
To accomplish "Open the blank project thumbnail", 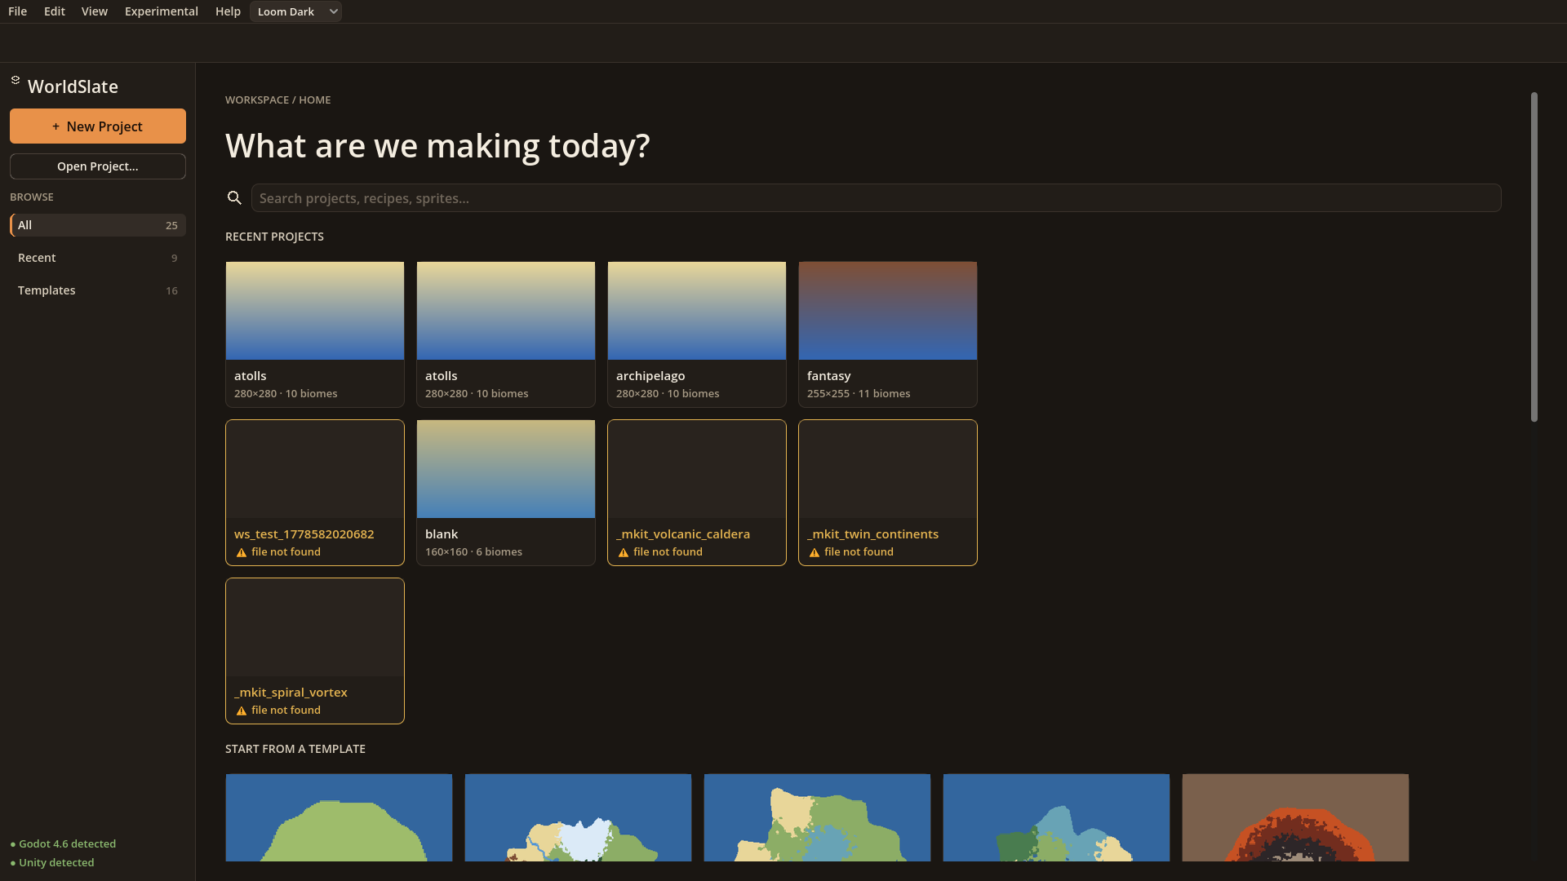I will (x=506, y=469).
